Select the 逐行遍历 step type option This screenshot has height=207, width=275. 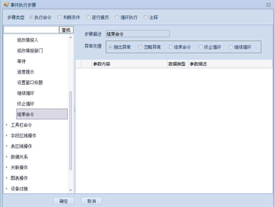[88, 17]
